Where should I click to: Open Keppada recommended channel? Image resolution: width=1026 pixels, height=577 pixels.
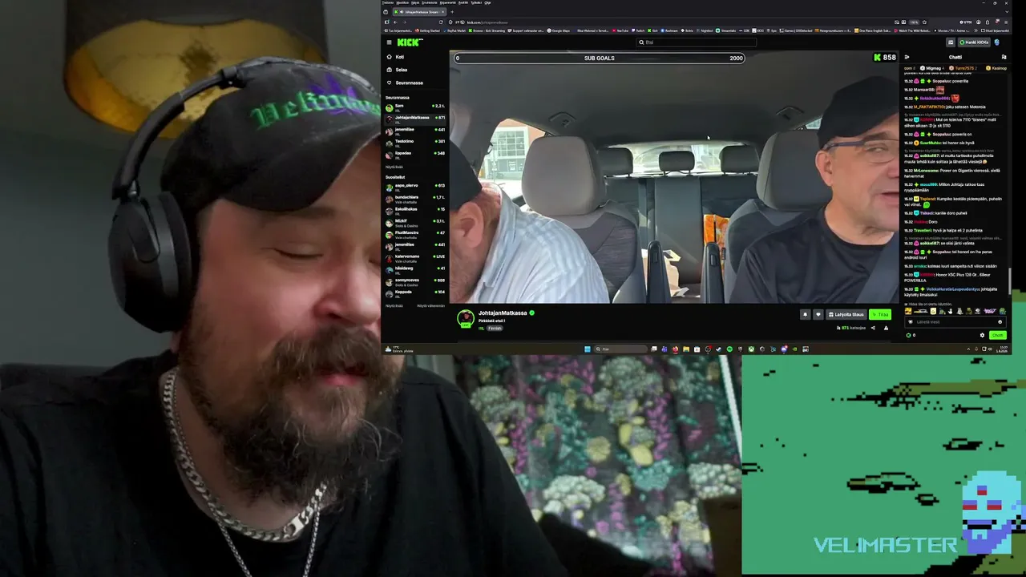pyautogui.click(x=414, y=293)
